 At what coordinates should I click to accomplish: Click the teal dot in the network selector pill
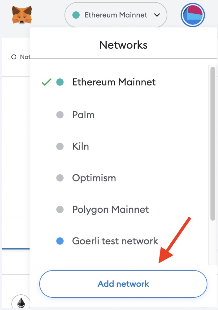76,15
